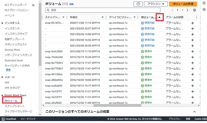This screenshot has width=207, height=123.
Task: Click the in-use status icon in the snap-5c4c2960 row
Action: (142, 52)
